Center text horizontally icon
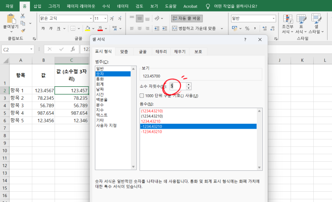332x202 pixels. click(x=139, y=28)
